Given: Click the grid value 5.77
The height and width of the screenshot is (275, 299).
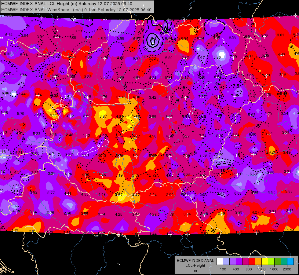Looking at the screenshot, I should pos(119,136).
